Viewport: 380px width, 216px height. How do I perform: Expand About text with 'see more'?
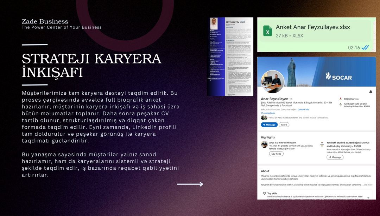[x=368, y=185]
